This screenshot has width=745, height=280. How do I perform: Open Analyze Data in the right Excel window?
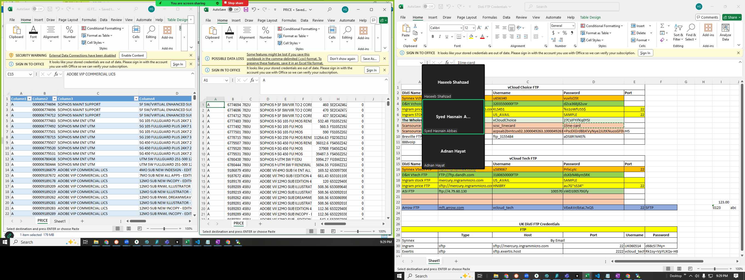(725, 32)
